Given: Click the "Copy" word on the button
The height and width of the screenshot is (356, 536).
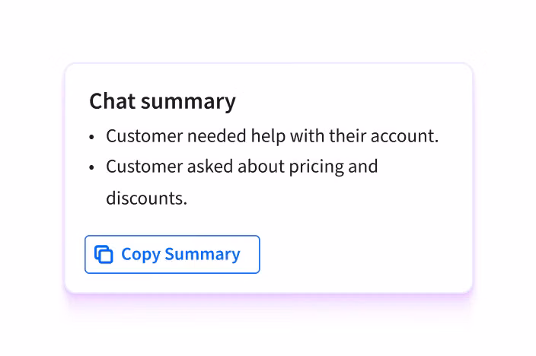Looking at the screenshot, I should pos(140,255).
